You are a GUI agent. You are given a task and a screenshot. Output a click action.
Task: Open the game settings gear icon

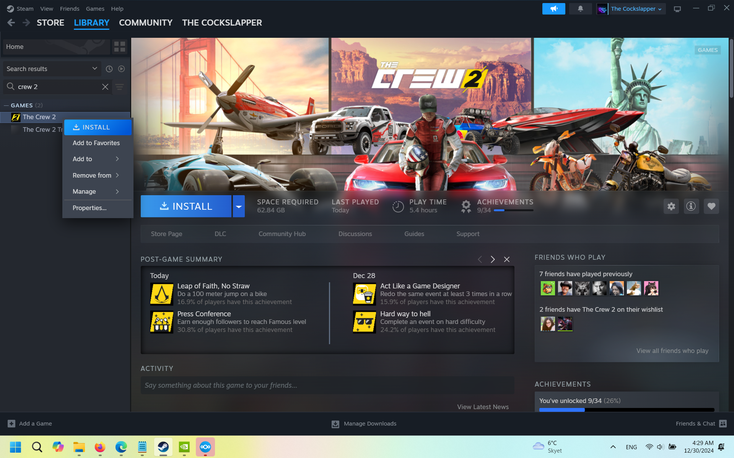pyautogui.click(x=671, y=206)
